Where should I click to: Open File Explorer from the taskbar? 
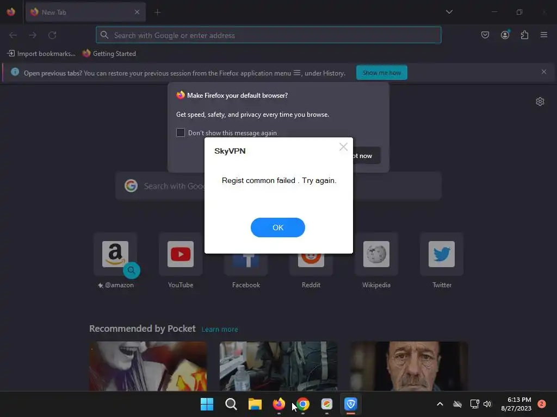click(x=255, y=404)
